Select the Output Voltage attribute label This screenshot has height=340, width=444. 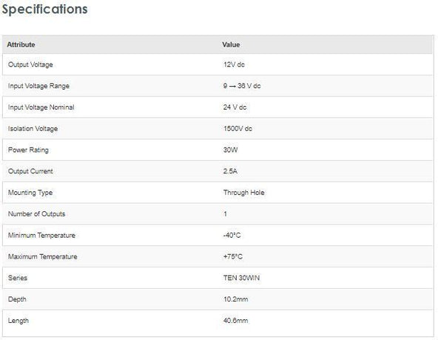tap(30, 64)
